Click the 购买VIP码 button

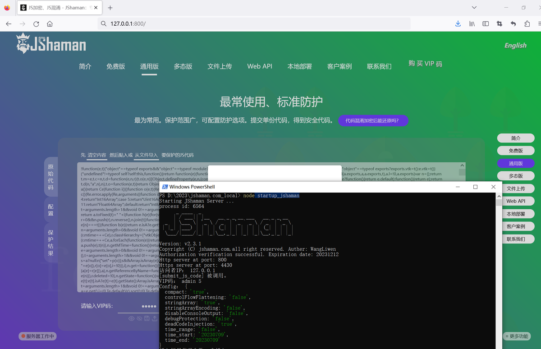pyautogui.click(x=424, y=64)
